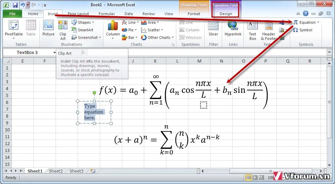Select the column K header
The image size is (335, 184).
155,61
